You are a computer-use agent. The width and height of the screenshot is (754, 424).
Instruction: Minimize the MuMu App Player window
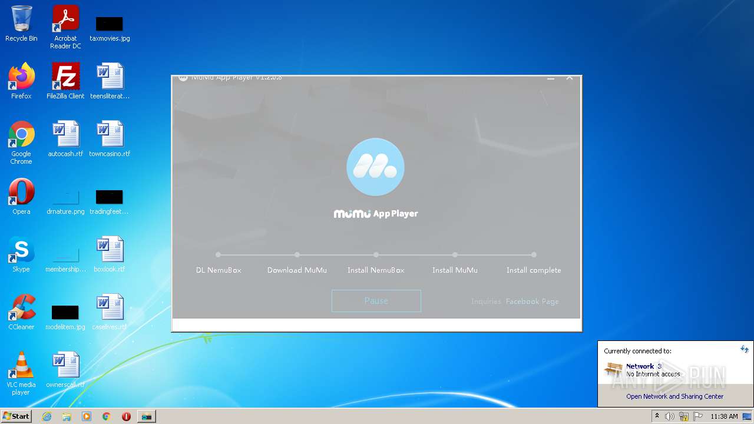(551, 78)
